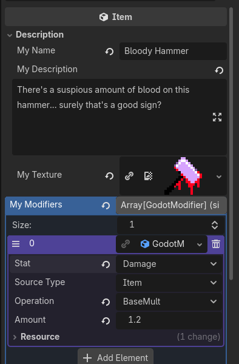Open the My Texture resource dropdown arrow
Image resolution: width=239 pixels, height=364 pixels.
coord(219,177)
